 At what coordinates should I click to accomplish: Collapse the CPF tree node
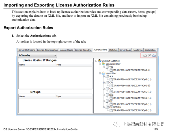point(104,89)
